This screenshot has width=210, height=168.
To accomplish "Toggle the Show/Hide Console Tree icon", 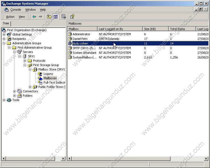I will tap(56, 17).
